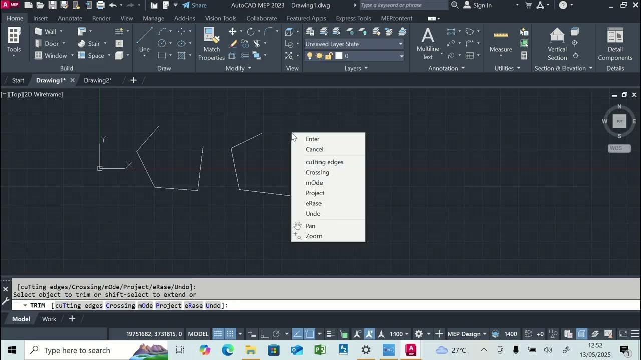Toggle grid display in the status bar
This screenshot has width=641, height=360.
(x=218, y=333)
